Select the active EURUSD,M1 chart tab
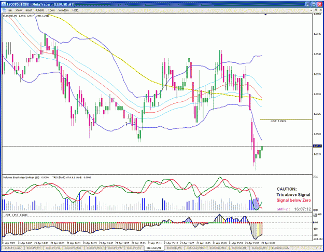Viewport: 324px width, 252px height. (x=154, y=248)
